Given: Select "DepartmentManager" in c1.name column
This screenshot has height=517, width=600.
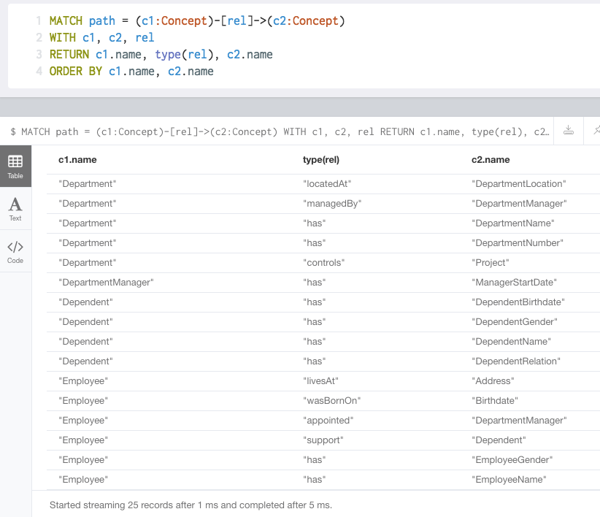Looking at the screenshot, I should click(x=106, y=283).
